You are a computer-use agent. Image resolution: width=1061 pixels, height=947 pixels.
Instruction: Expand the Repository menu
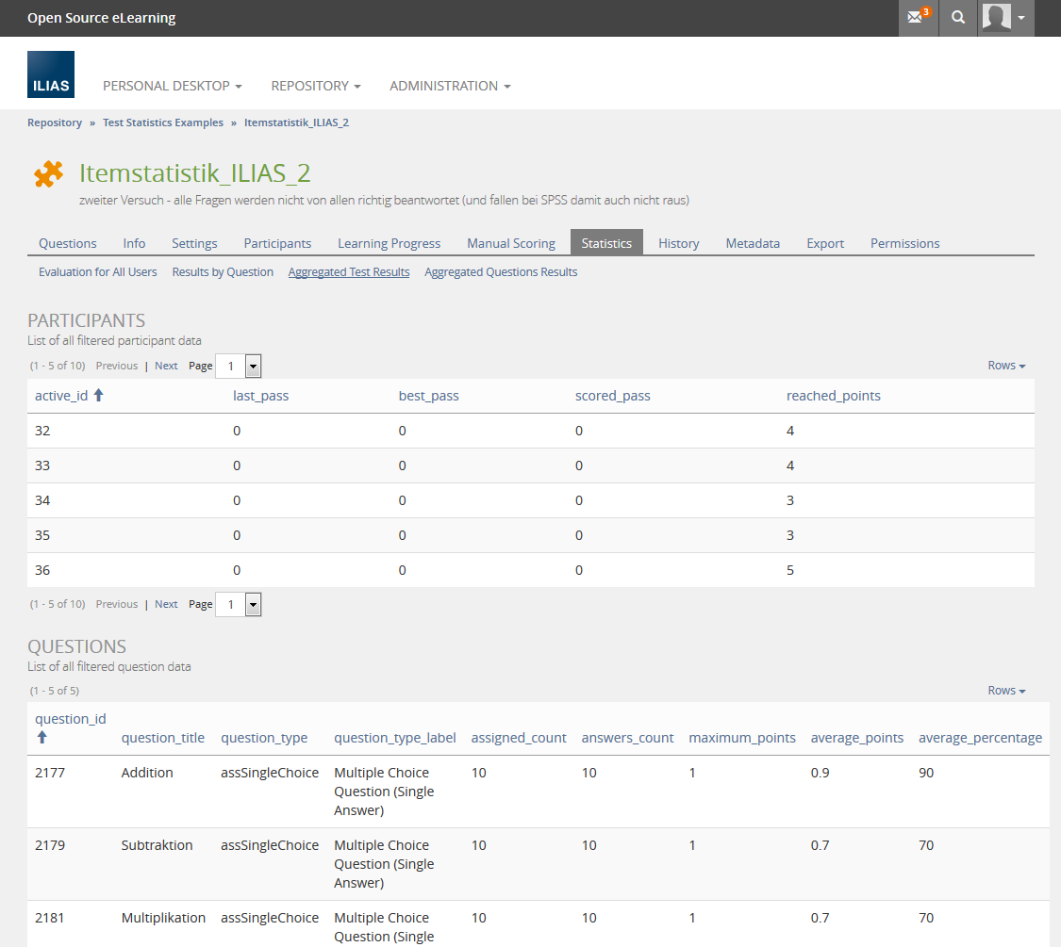click(x=315, y=86)
